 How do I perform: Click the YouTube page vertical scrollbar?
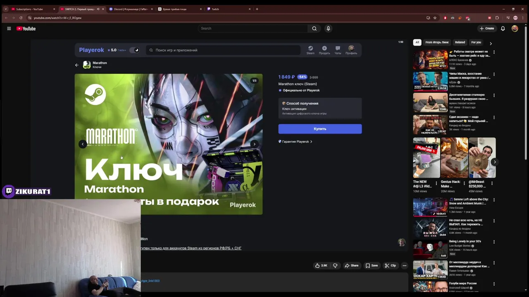tap(526, 93)
